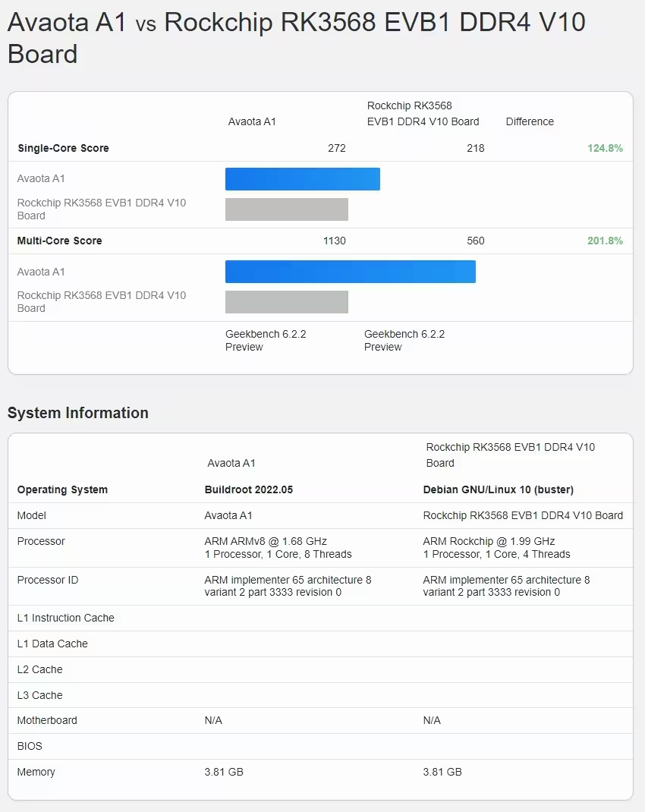Click the System Information heading
Image resolution: width=645 pixels, height=812 pixels.
pyautogui.click(x=78, y=413)
